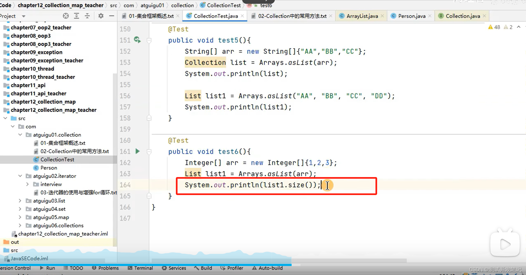The height and width of the screenshot is (275, 526).
Task: Select 01-集合框架概述.txt in project tree
Action: click(x=63, y=143)
